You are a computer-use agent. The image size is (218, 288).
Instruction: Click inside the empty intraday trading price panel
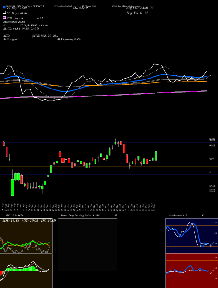pyautogui.click(x=87, y=244)
